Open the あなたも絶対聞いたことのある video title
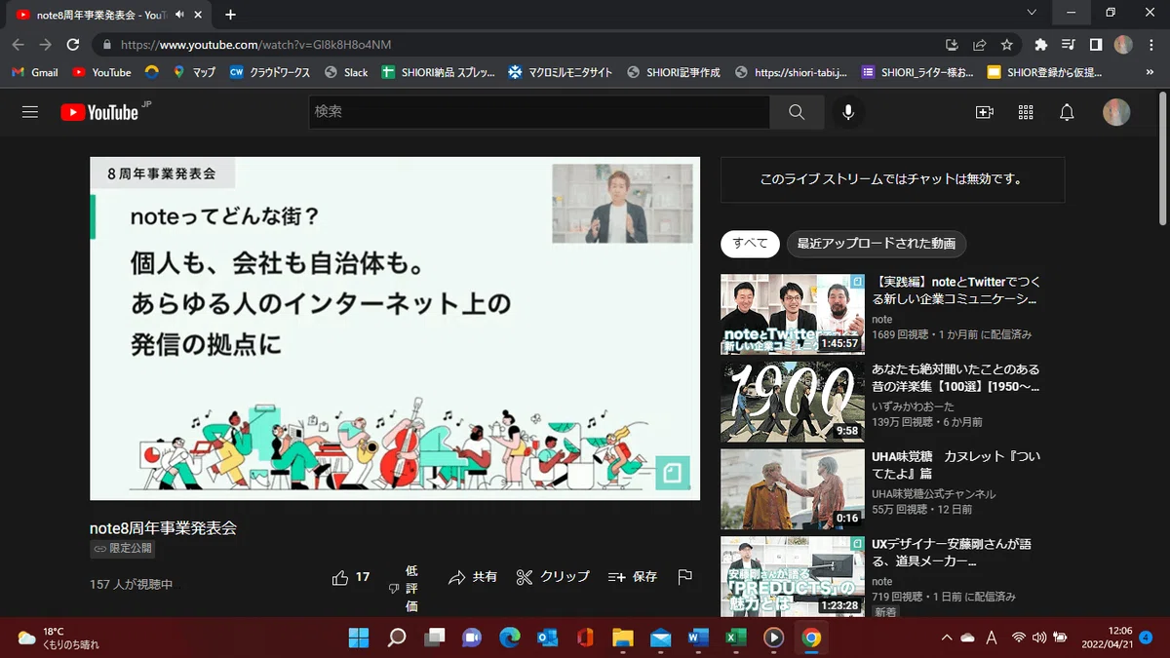This screenshot has width=1170, height=658. 955,378
